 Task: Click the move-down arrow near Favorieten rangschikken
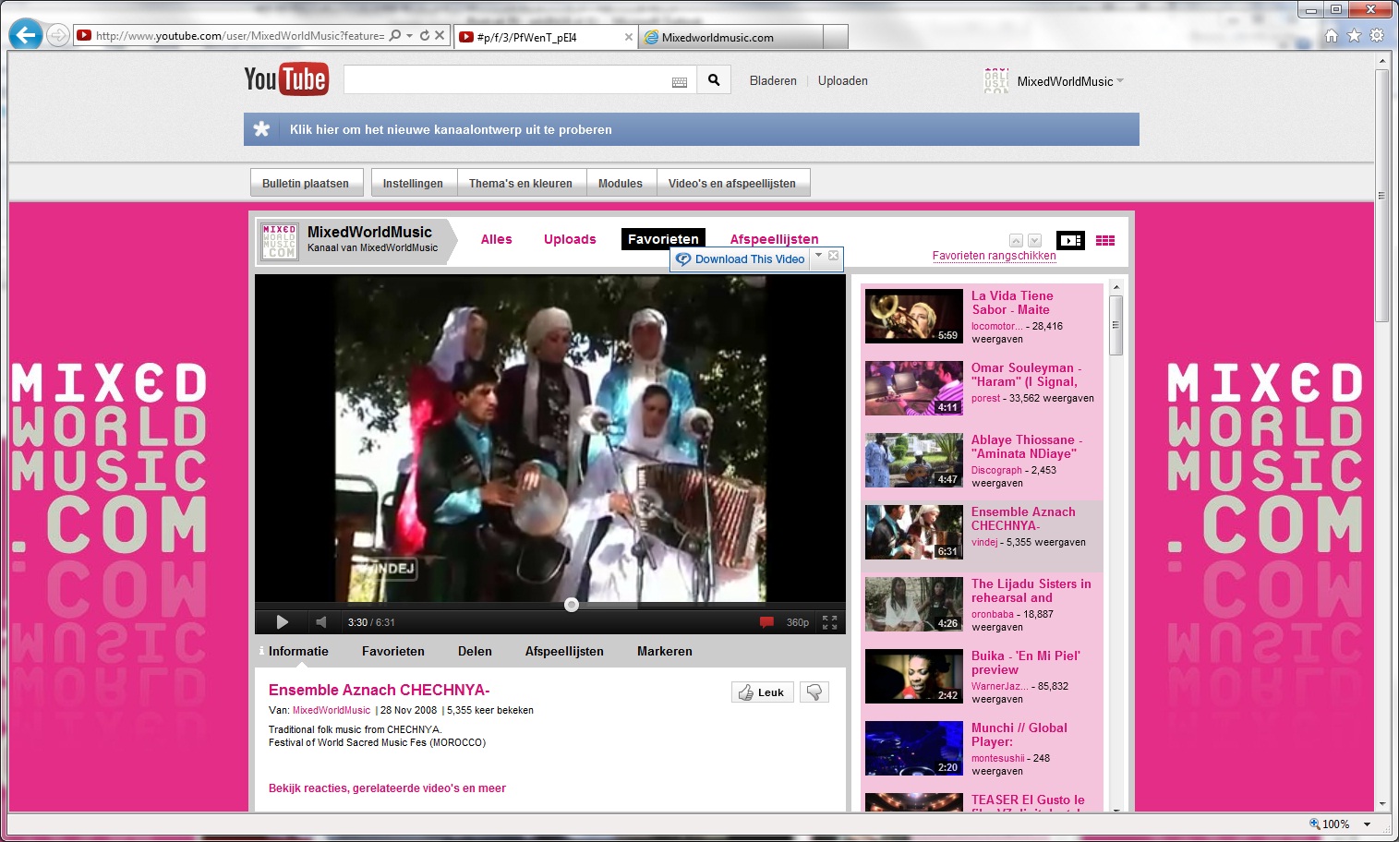[x=1034, y=241]
